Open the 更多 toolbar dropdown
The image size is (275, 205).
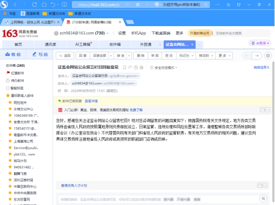click(224, 56)
